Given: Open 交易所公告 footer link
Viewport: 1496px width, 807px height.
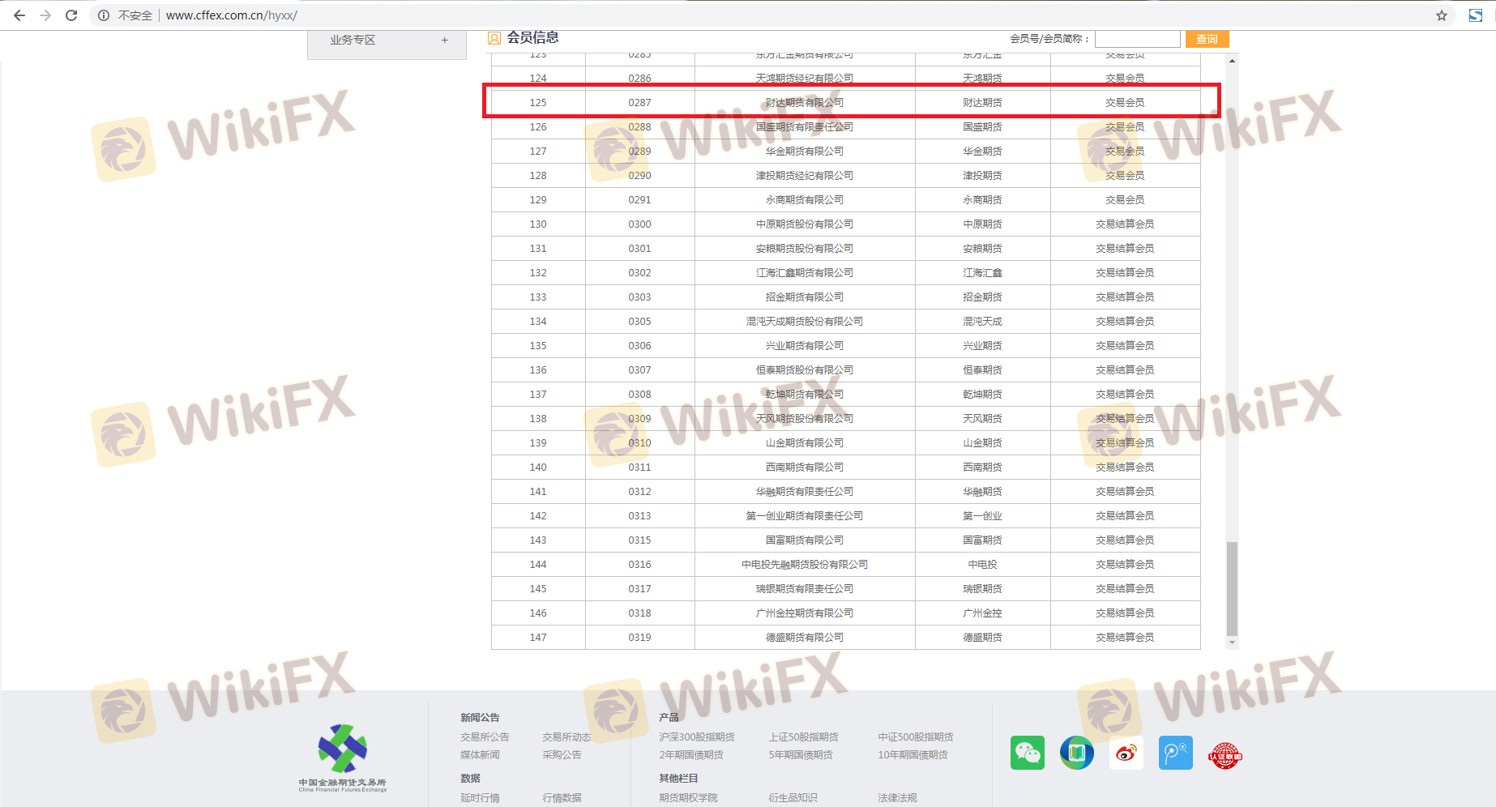Looking at the screenshot, I should click(x=485, y=737).
